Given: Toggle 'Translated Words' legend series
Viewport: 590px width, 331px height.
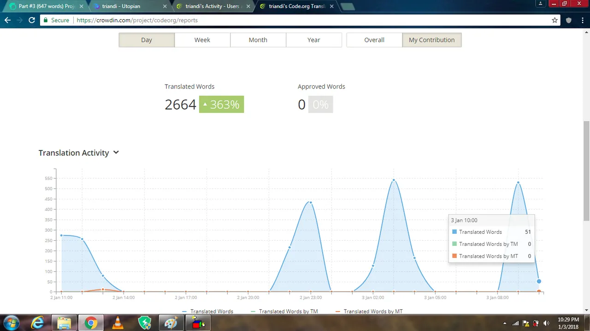Looking at the screenshot, I should tap(207, 312).
